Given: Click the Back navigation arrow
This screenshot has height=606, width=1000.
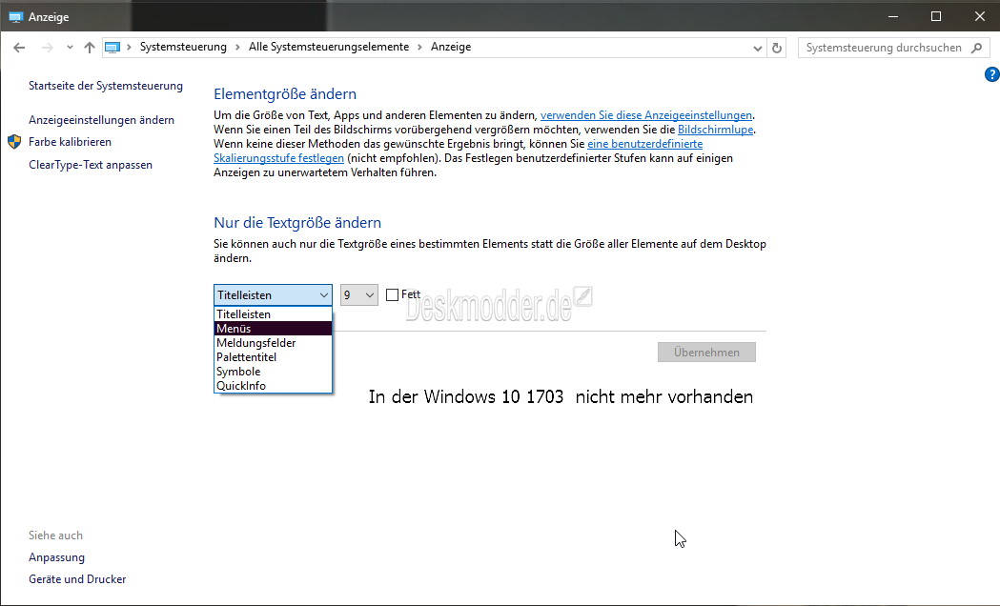Looking at the screenshot, I should point(19,47).
